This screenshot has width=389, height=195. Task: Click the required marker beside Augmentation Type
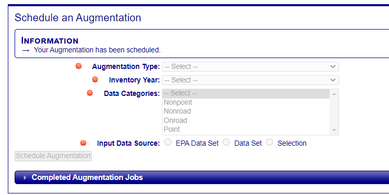coord(79,66)
